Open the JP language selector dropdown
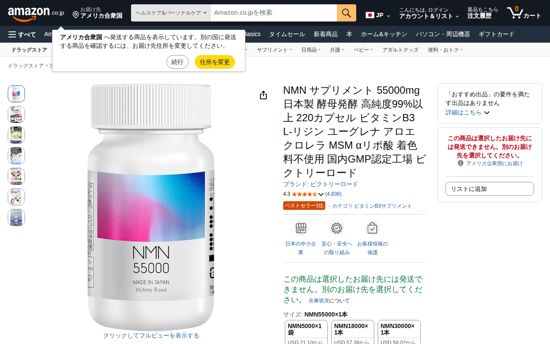This screenshot has width=550, height=344. [x=378, y=15]
